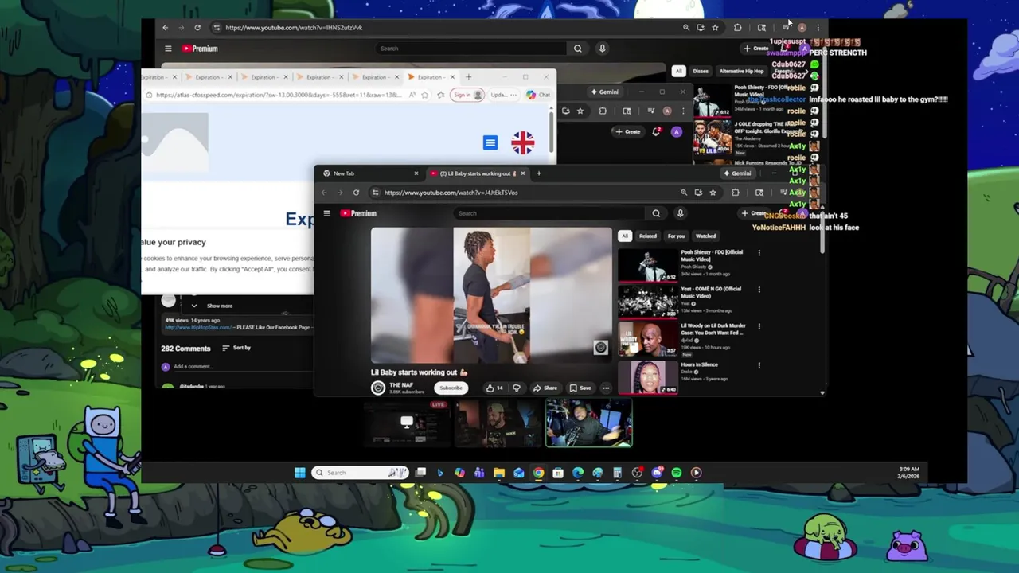Click voice search microphone in front window

coord(680,213)
